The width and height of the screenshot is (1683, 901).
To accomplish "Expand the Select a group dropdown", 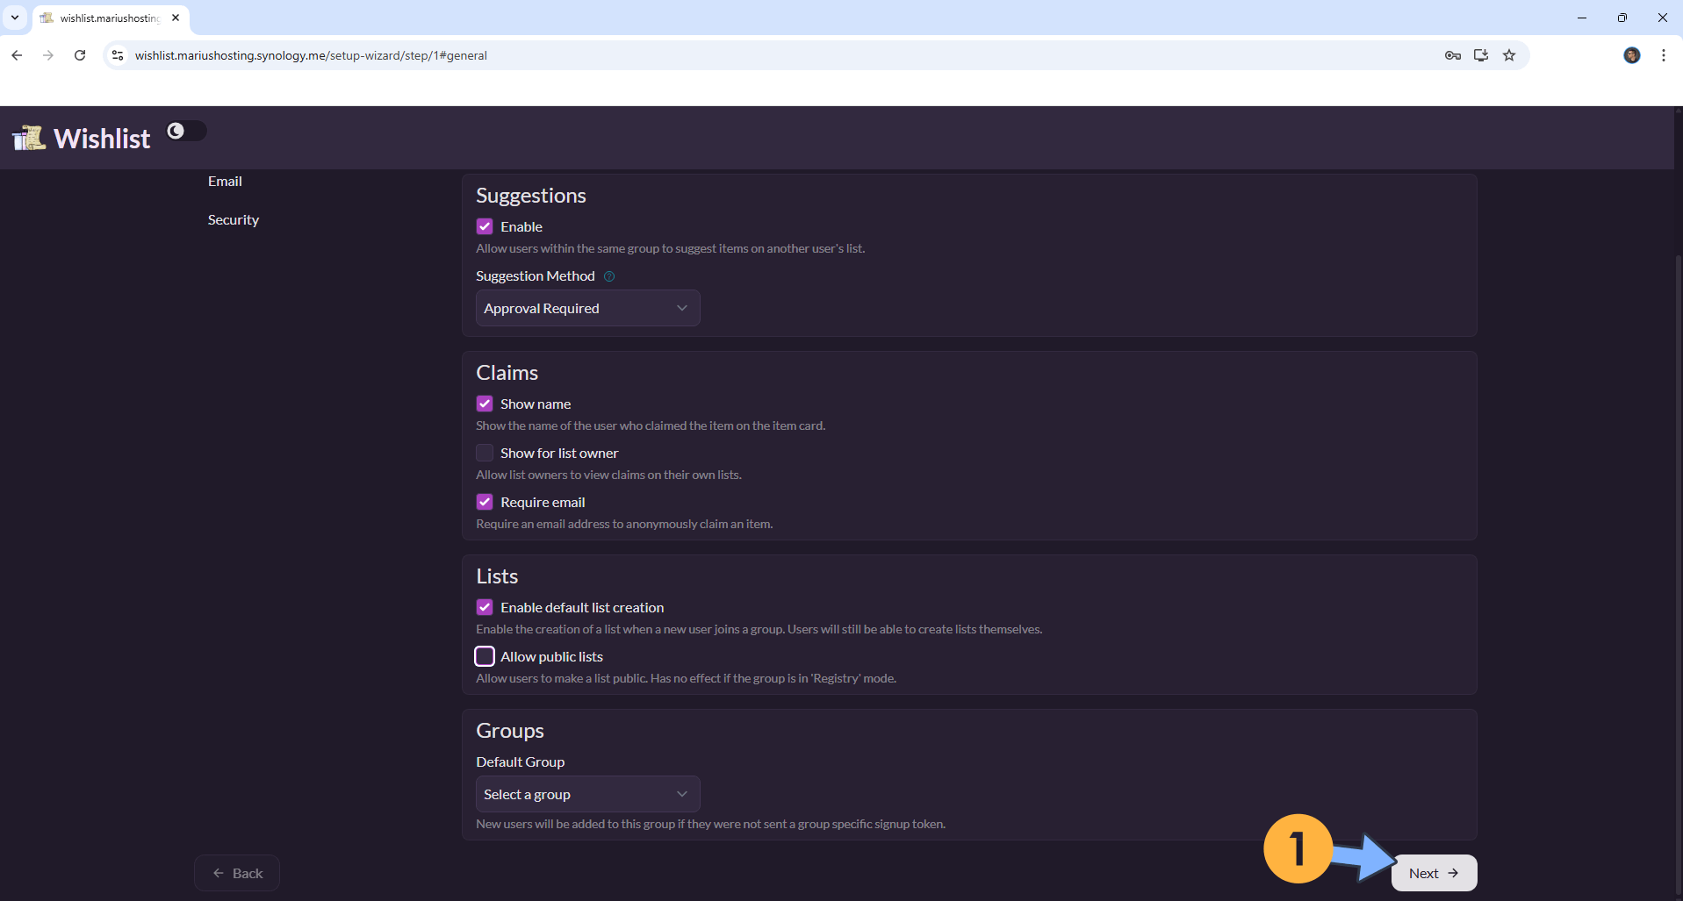I will click(587, 794).
